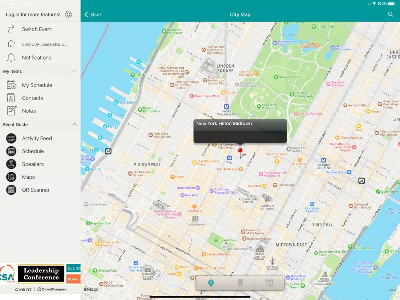Tap the 7 Av subway station marker
The image size is (400, 300).
coord(229,158)
